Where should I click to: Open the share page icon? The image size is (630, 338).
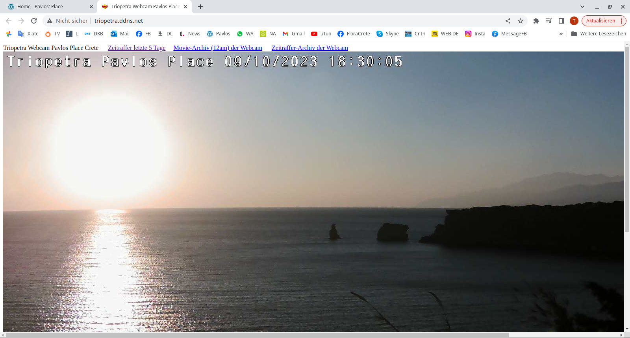508,21
